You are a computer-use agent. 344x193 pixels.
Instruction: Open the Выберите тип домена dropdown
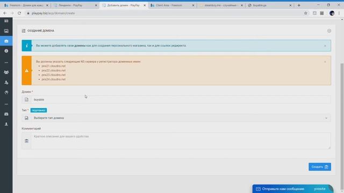(x=181, y=118)
